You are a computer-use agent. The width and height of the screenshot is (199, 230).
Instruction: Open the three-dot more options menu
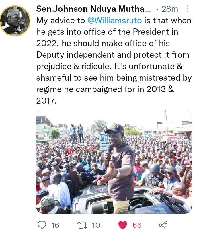click(187, 9)
